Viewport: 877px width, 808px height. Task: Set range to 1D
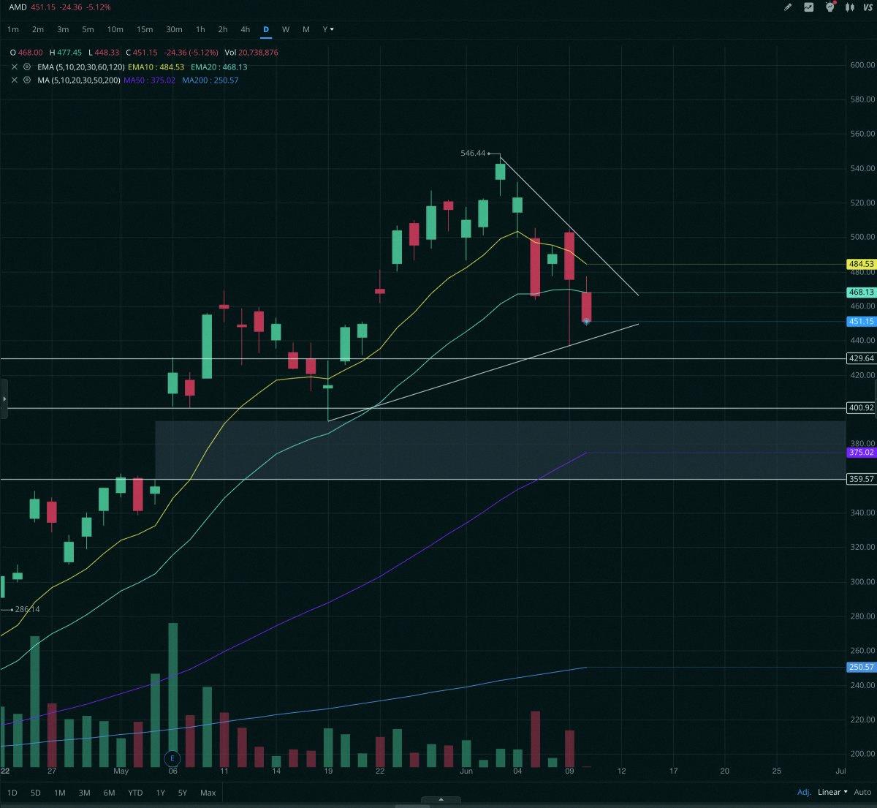[x=12, y=793]
